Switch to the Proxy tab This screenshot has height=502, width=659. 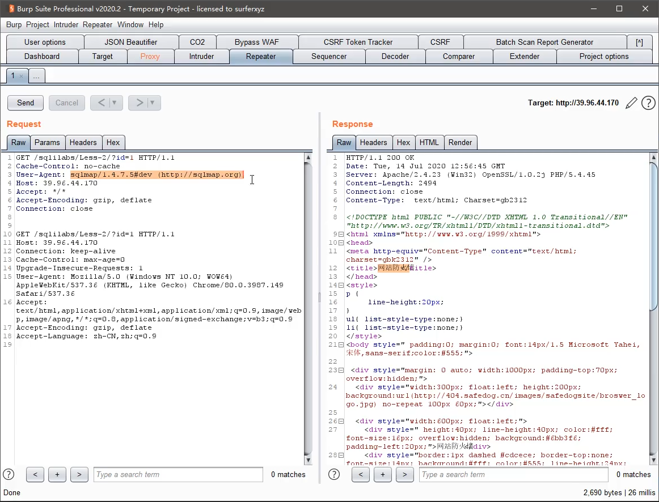tap(150, 56)
